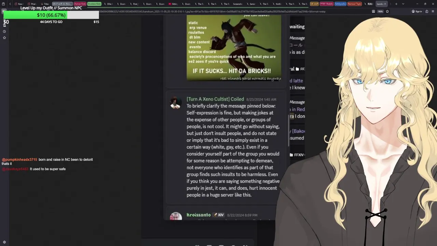Bookmark this page with the star icon
Viewport: 437px width, 246px height.
(387, 11)
